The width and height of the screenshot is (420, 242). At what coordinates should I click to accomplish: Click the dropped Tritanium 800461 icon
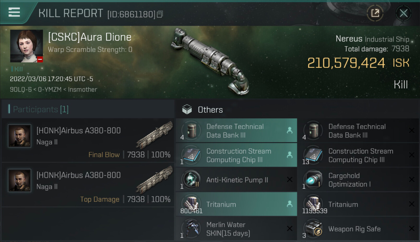[191, 204]
